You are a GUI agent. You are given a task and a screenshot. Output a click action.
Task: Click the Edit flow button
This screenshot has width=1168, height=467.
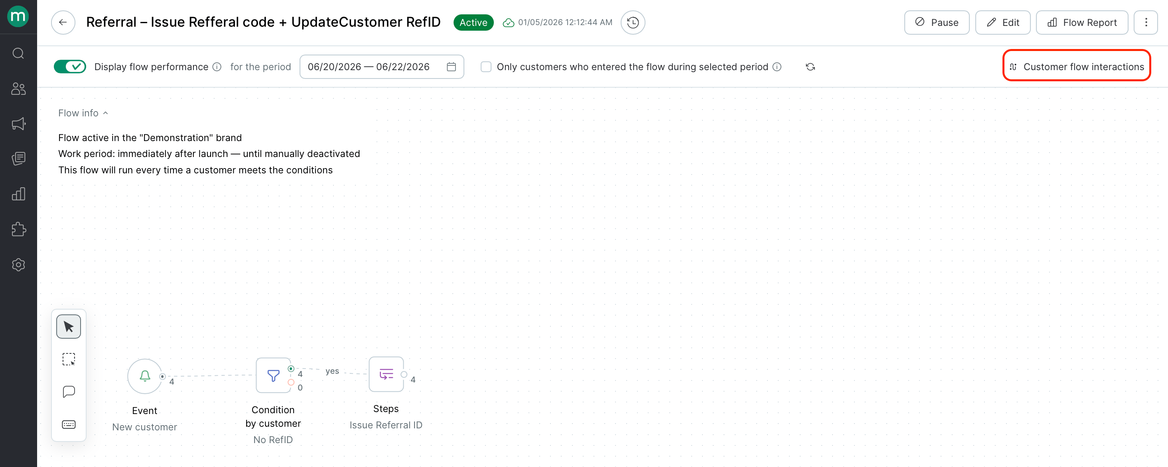point(1002,22)
